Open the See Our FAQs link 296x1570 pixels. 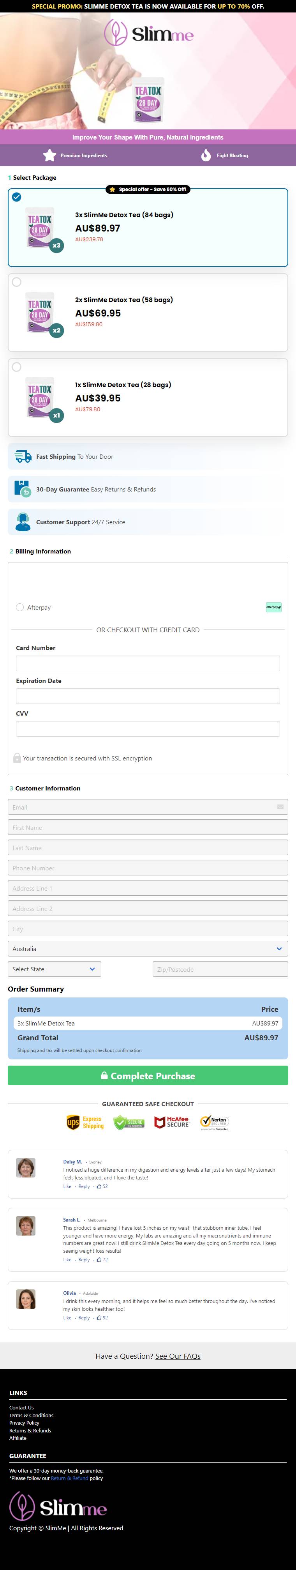pos(178,1356)
